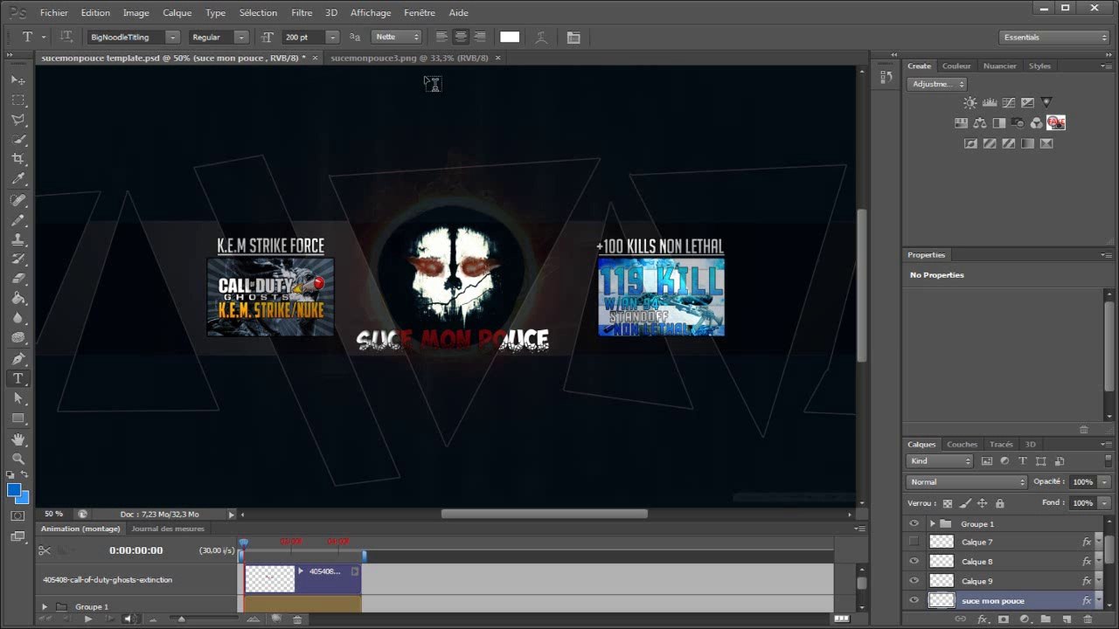Hide the suce mon pouce layer
The width and height of the screenshot is (1119, 629).
pos(914,600)
